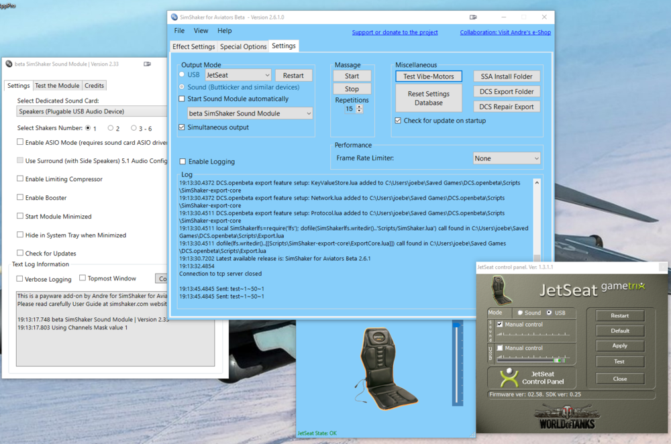The image size is (671, 444).
Task: Click the pin icon in Sound Module title bar
Action: click(147, 64)
